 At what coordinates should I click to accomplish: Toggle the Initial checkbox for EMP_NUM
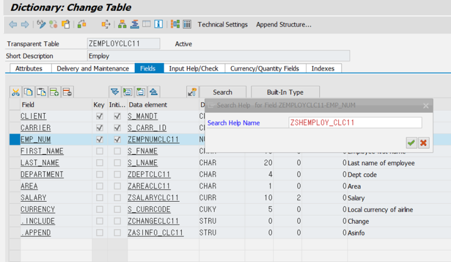(117, 140)
